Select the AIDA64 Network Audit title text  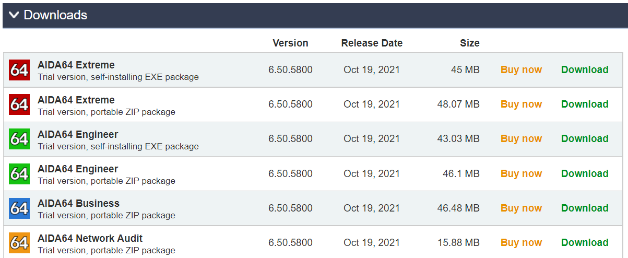pos(90,238)
